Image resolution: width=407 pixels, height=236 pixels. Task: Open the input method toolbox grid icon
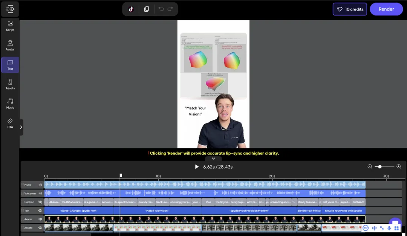[396, 228]
